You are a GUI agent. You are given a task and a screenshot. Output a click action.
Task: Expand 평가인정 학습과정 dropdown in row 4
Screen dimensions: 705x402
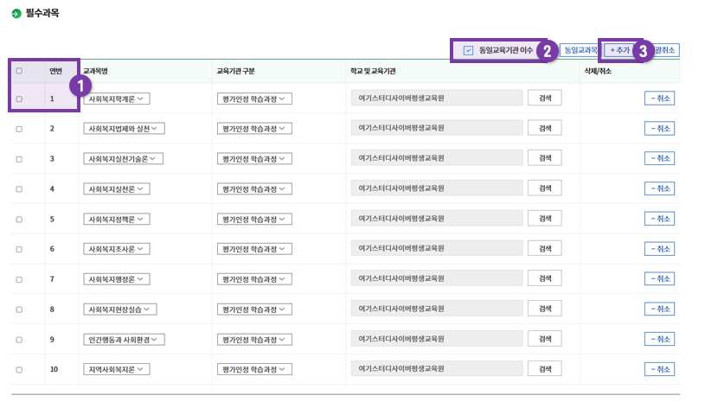click(254, 189)
